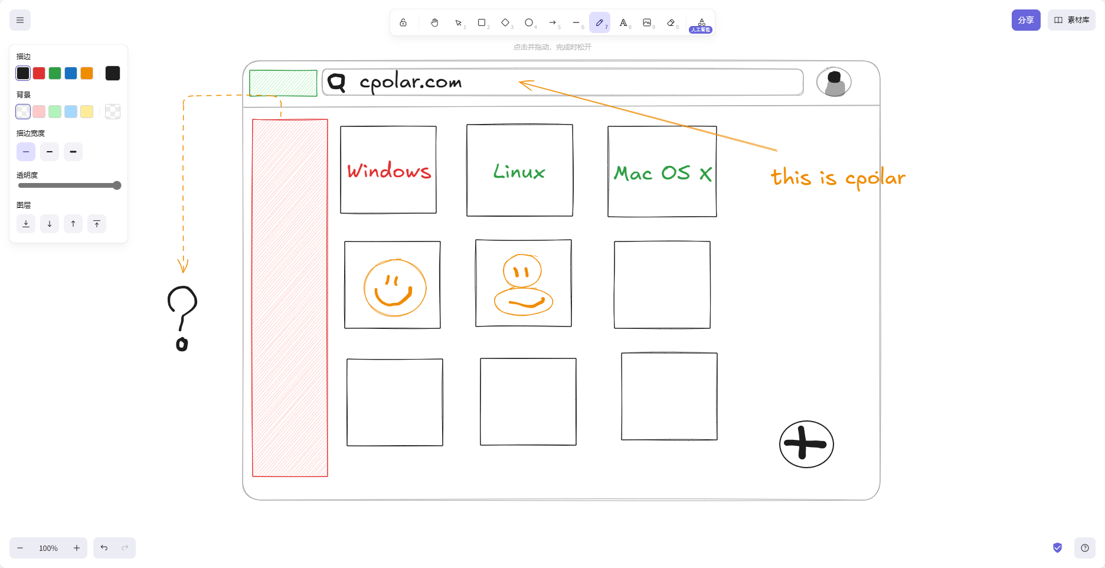This screenshot has width=1105, height=568.
Task: Set thin stroke width
Action: coord(26,152)
